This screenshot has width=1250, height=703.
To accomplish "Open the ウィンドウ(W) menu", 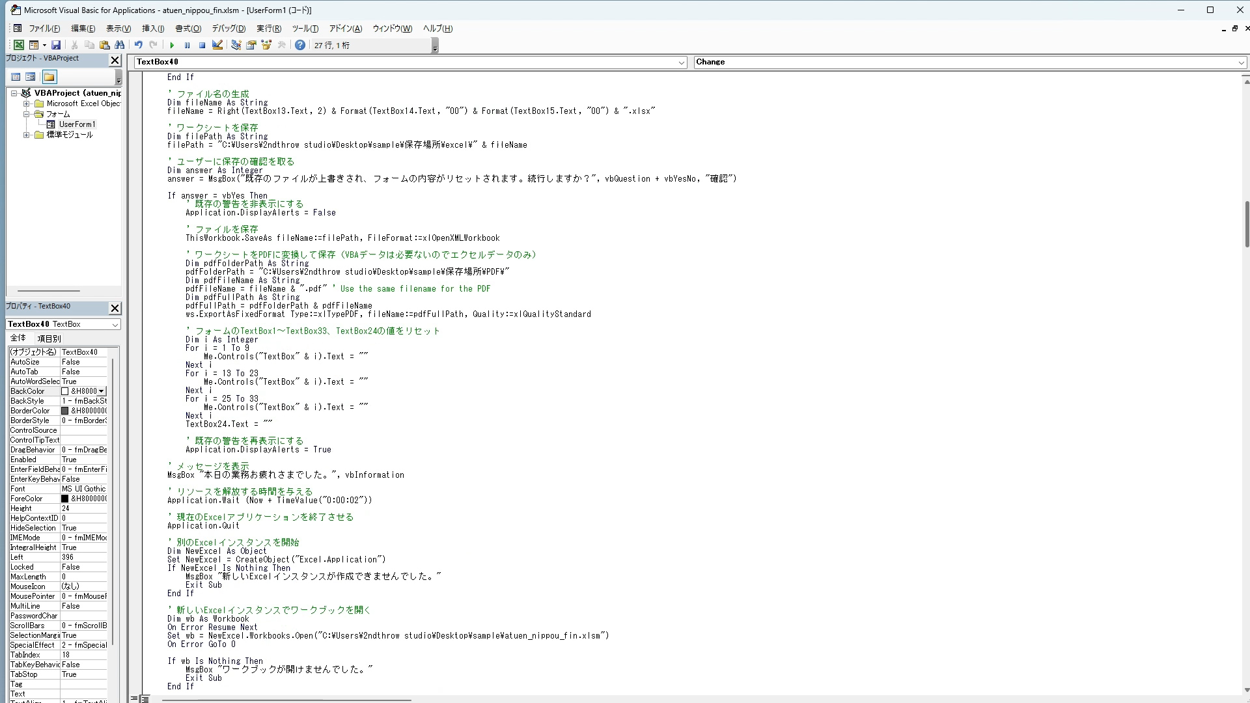I will (x=392, y=29).
